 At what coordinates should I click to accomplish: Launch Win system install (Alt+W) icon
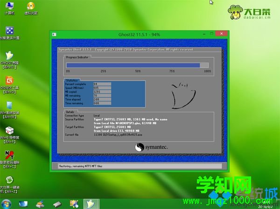[x=9, y=110]
